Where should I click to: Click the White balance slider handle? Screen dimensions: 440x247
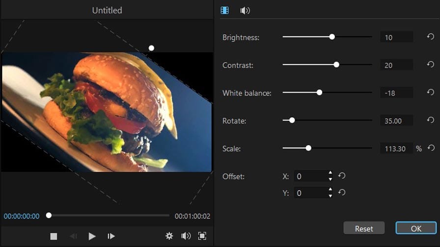tap(319, 93)
